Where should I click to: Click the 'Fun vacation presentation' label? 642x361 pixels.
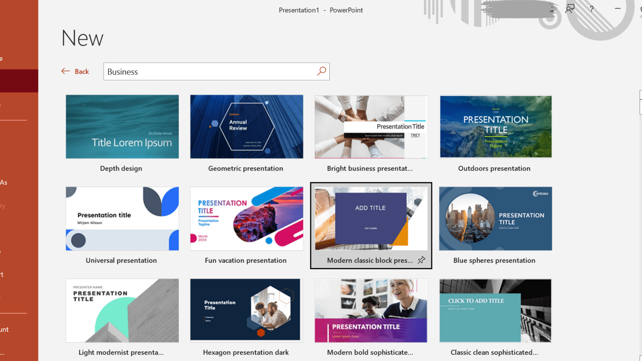[246, 260]
